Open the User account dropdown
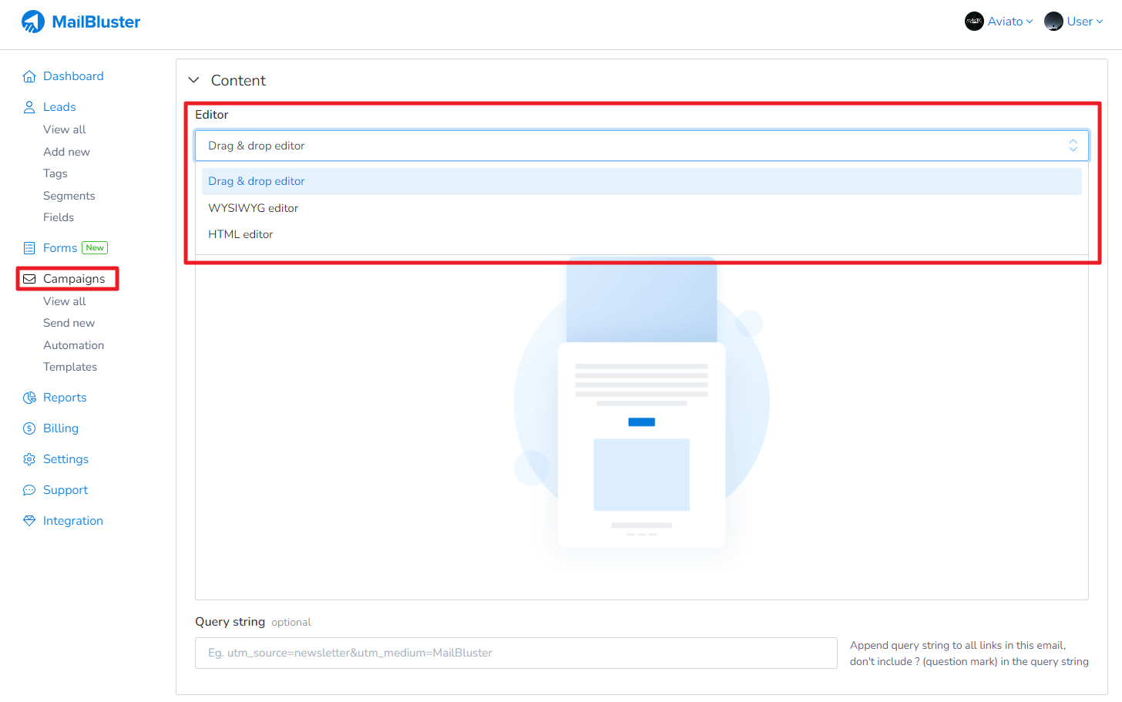Viewport: 1122px width, 702px height. pos(1074,22)
